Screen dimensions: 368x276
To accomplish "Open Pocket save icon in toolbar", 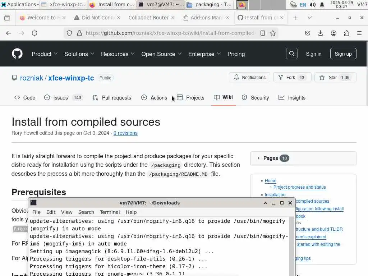I will coord(308,33).
